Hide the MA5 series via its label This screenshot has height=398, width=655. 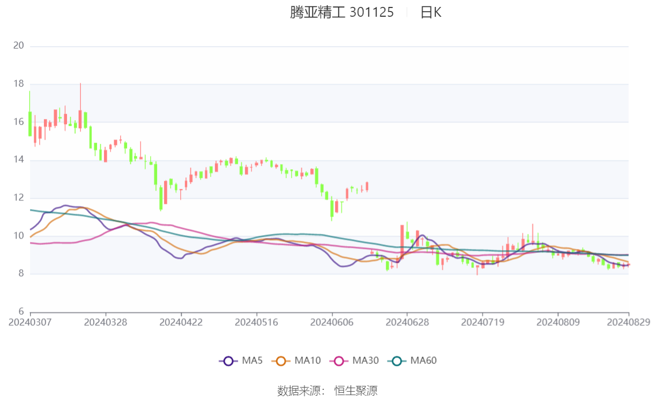[252, 360]
